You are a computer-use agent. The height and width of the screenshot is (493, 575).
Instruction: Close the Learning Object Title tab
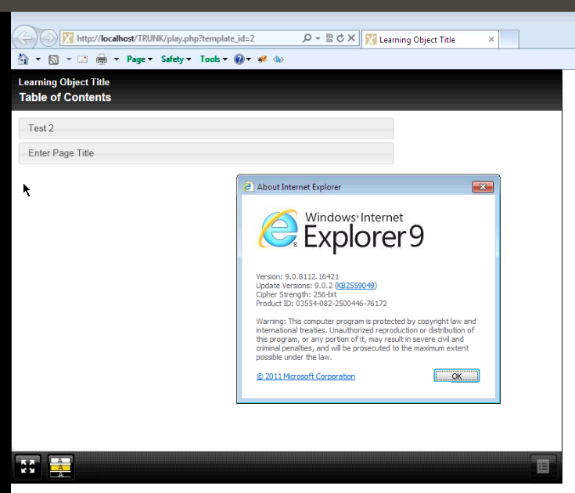click(x=491, y=39)
